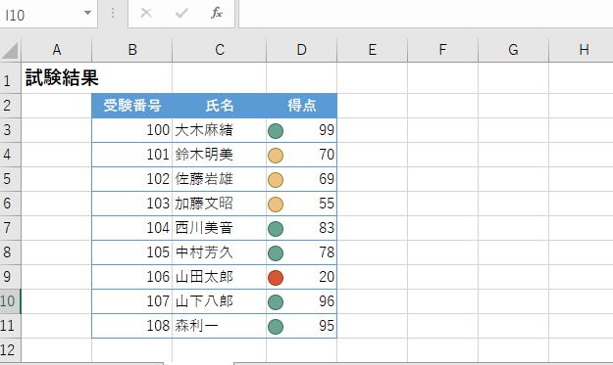Click the cell with number 102
The image size is (613, 365).
132,179
